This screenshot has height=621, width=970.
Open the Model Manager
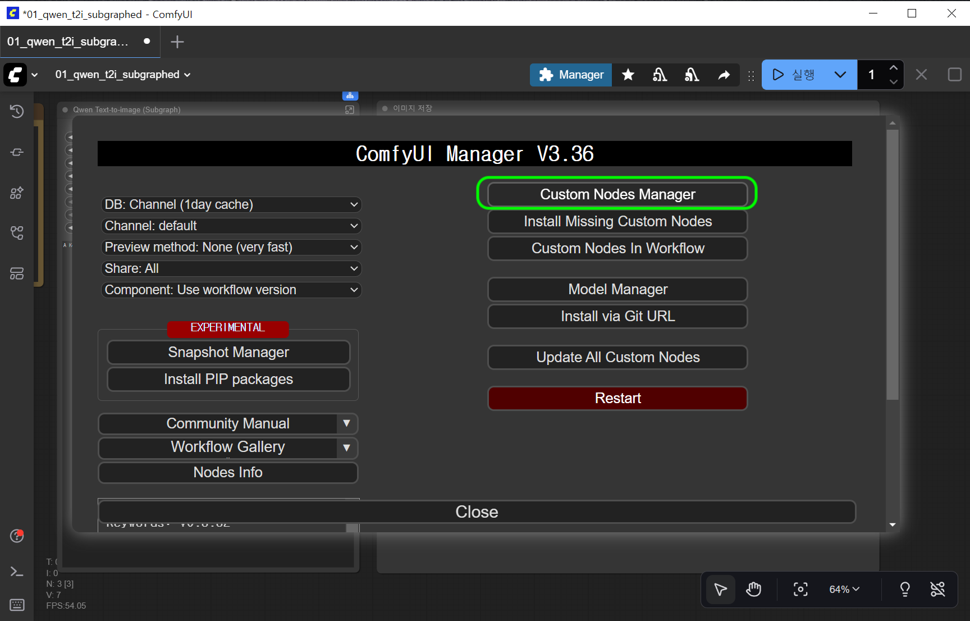point(617,289)
